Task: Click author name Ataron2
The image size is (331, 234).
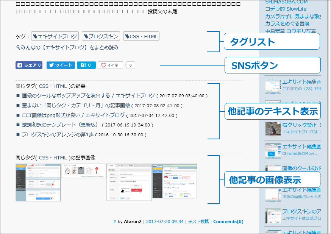Action: [133, 222]
